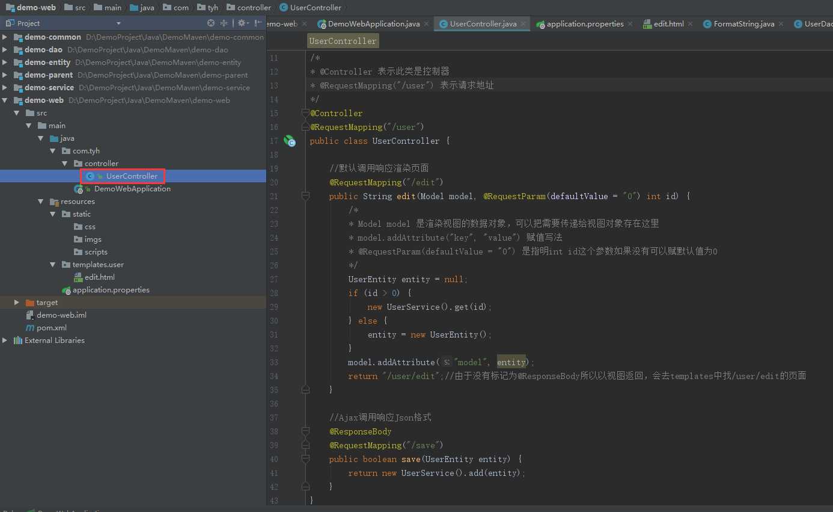Click the orange target folder icon
Viewport: 833px width, 512px height.
tap(30, 303)
